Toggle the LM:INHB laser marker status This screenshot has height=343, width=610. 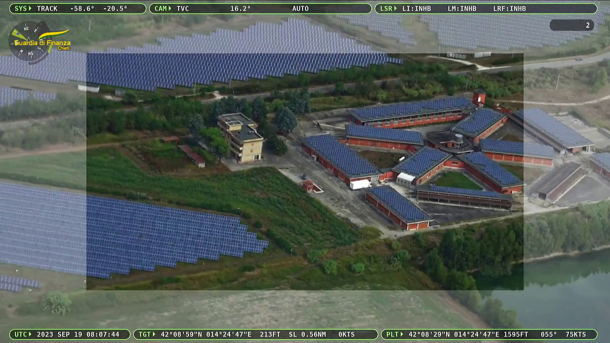pyautogui.click(x=462, y=9)
